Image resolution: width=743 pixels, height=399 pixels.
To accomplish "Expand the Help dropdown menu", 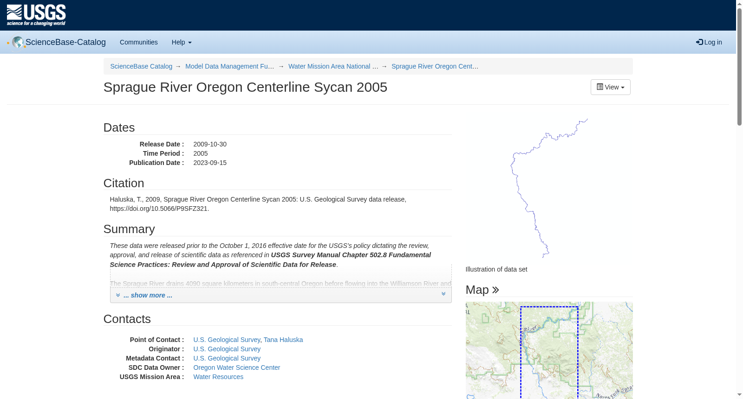I will coord(182,42).
